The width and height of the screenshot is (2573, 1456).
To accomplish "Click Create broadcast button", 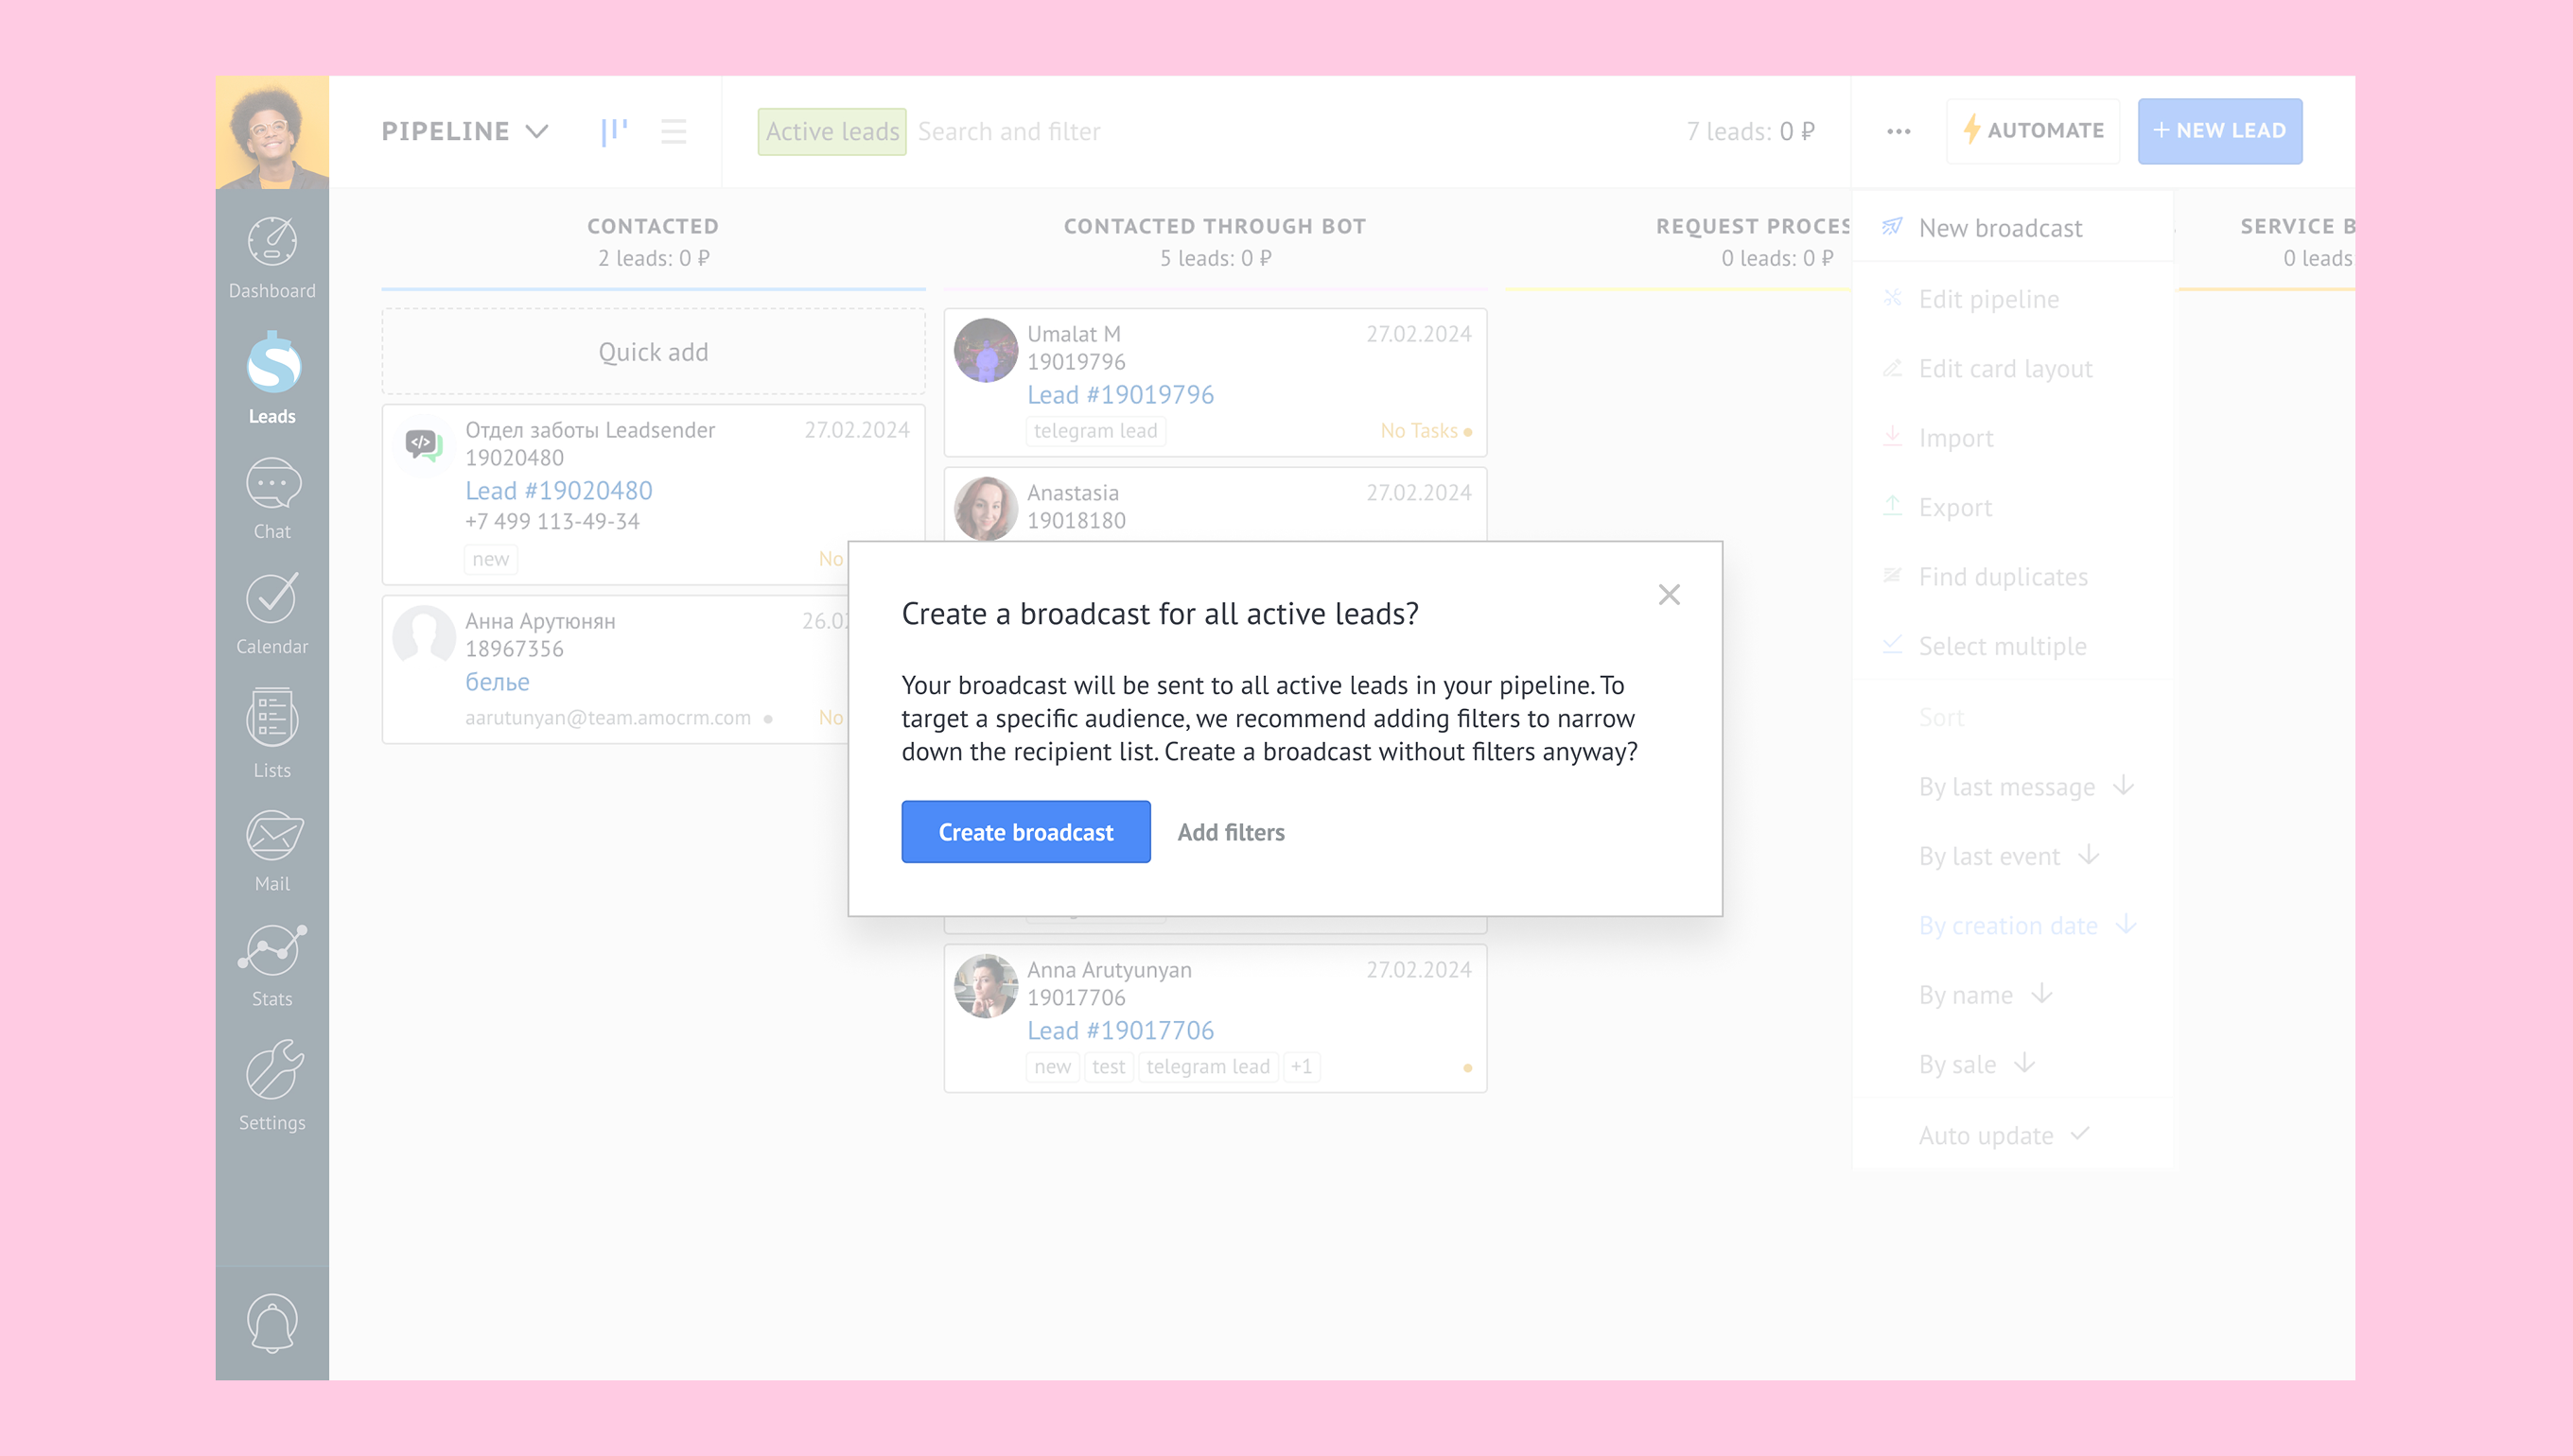I will pos(1025,832).
